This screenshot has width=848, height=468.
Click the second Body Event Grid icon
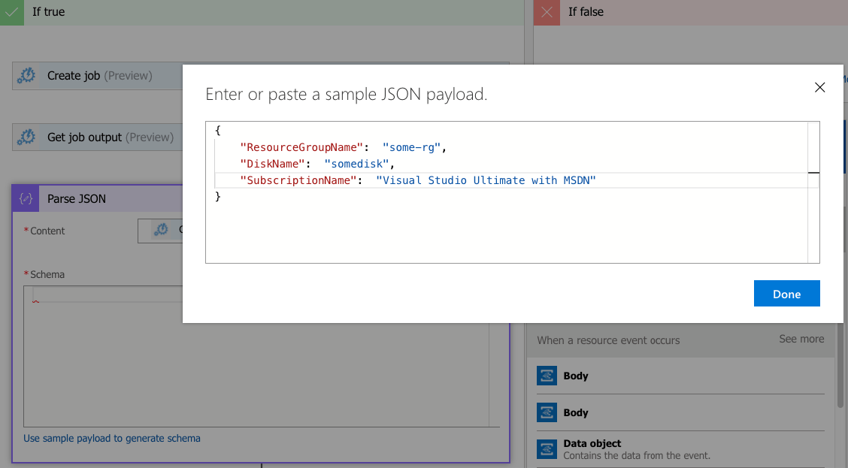pyautogui.click(x=547, y=412)
